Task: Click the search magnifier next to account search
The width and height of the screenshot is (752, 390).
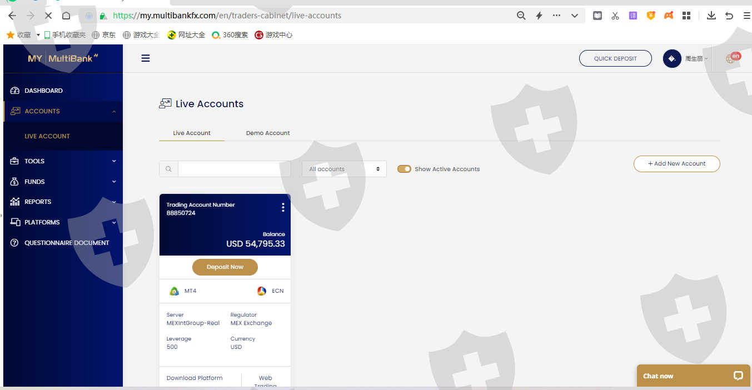Action: coord(168,169)
